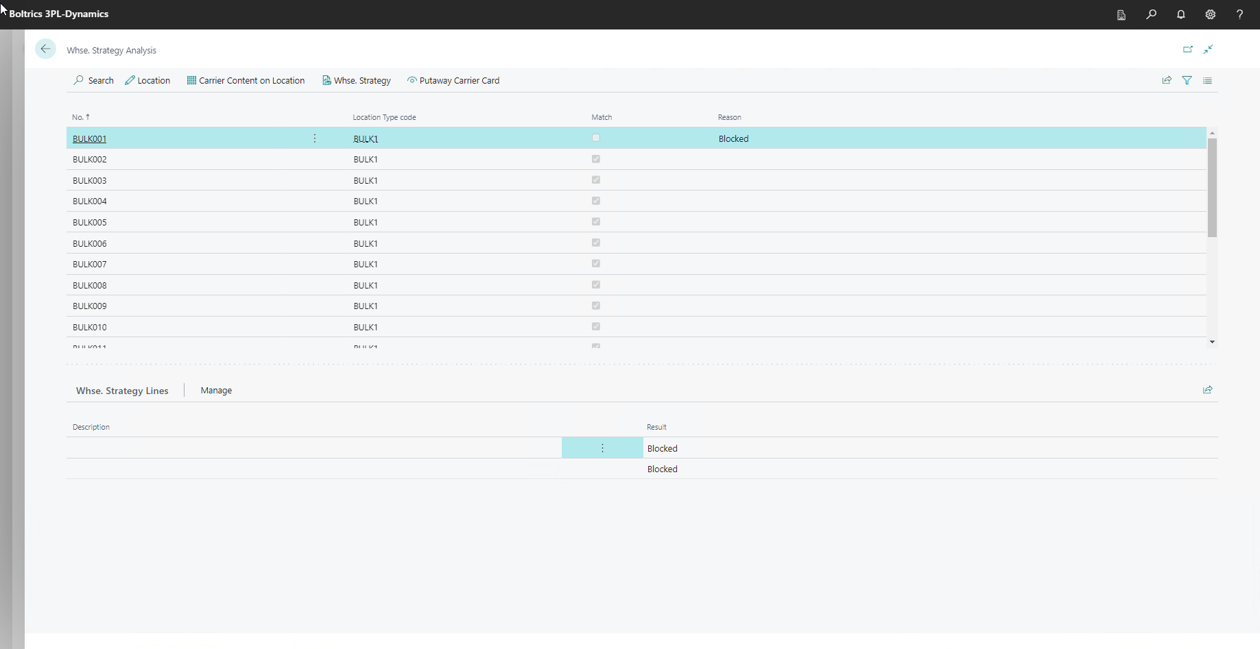Toggle Match checkbox for BULK001
Image resolution: width=1260 pixels, height=649 pixels.
[x=595, y=138]
